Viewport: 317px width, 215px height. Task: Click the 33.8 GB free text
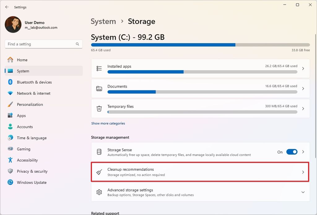[301, 50]
